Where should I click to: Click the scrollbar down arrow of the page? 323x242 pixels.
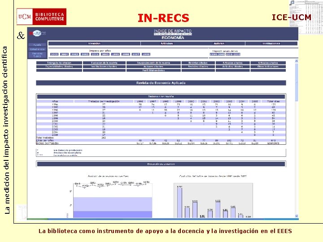point(297,216)
